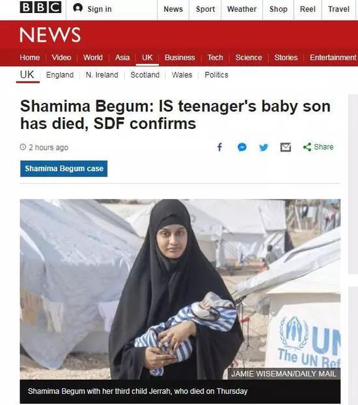Open the Weather section

[x=241, y=9]
